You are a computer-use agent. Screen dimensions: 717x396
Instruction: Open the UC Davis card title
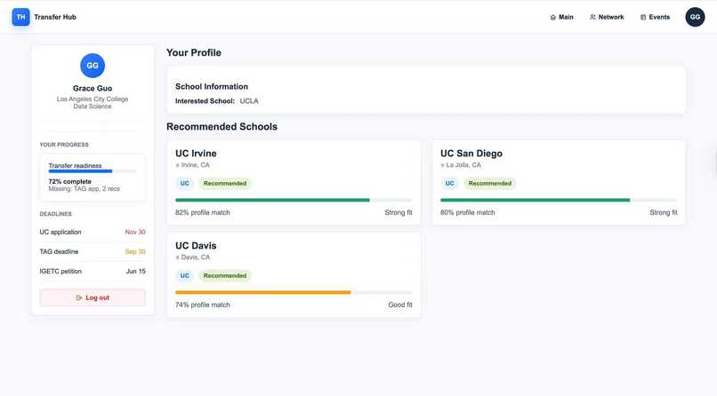pos(196,245)
